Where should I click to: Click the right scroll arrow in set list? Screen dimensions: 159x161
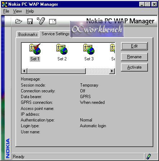(x=112, y=71)
